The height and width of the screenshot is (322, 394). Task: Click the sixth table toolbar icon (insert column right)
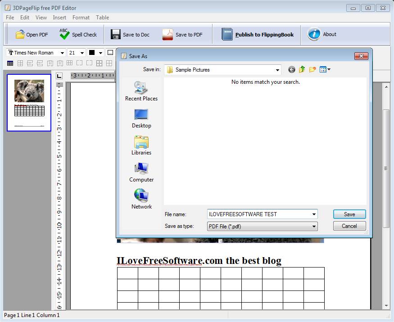click(x=60, y=63)
